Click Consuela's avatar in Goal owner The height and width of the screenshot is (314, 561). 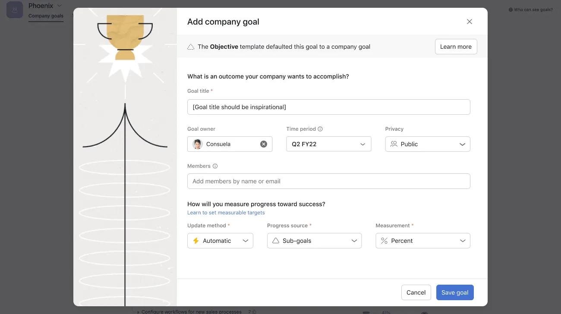click(197, 144)
